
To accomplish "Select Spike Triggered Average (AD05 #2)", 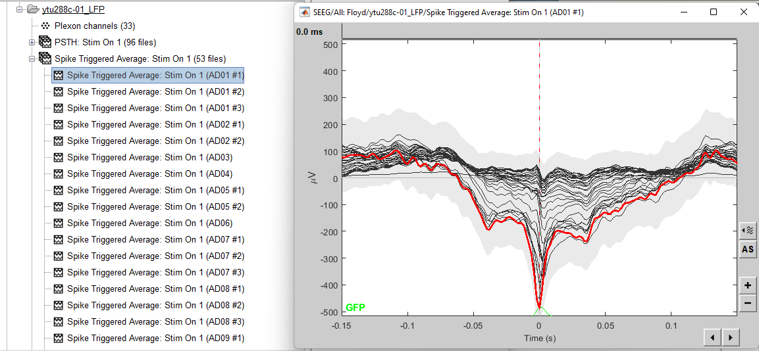I will click(x=155, y=206).
